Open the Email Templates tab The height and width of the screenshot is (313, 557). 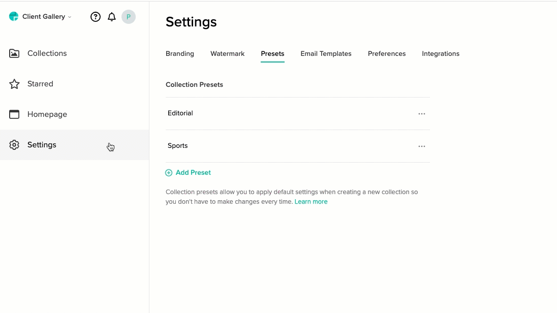(326, 54)
